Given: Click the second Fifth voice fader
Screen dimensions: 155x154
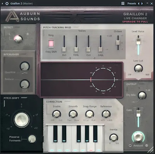Looking at the screenshot, I should point(100,50).
